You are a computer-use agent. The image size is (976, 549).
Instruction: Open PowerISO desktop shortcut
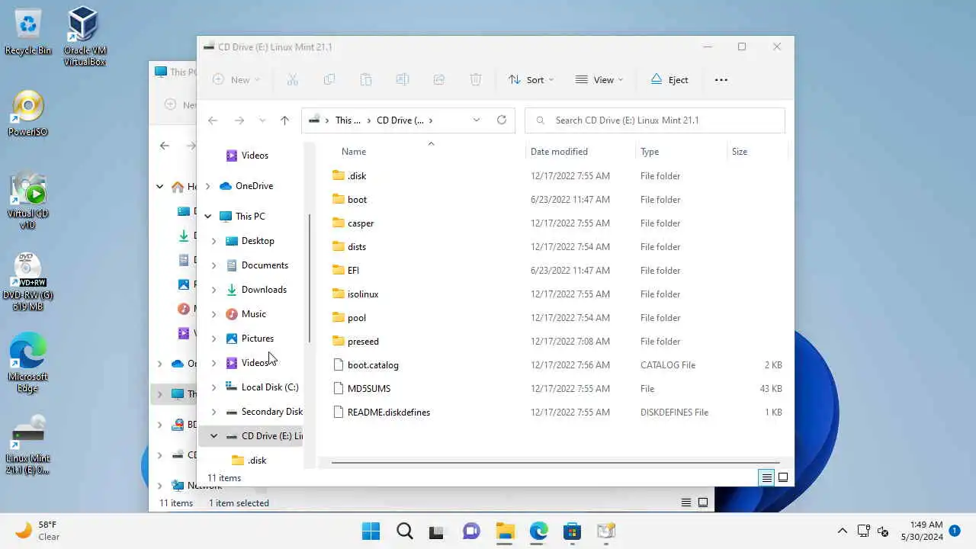pyautogui.click(x=28, y=114)
